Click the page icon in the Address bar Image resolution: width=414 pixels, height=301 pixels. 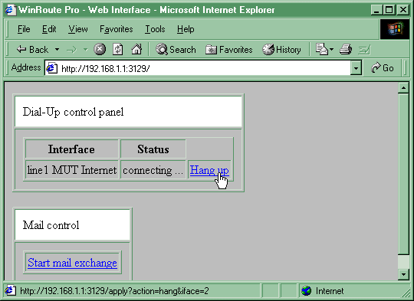[x=52, y=68]
